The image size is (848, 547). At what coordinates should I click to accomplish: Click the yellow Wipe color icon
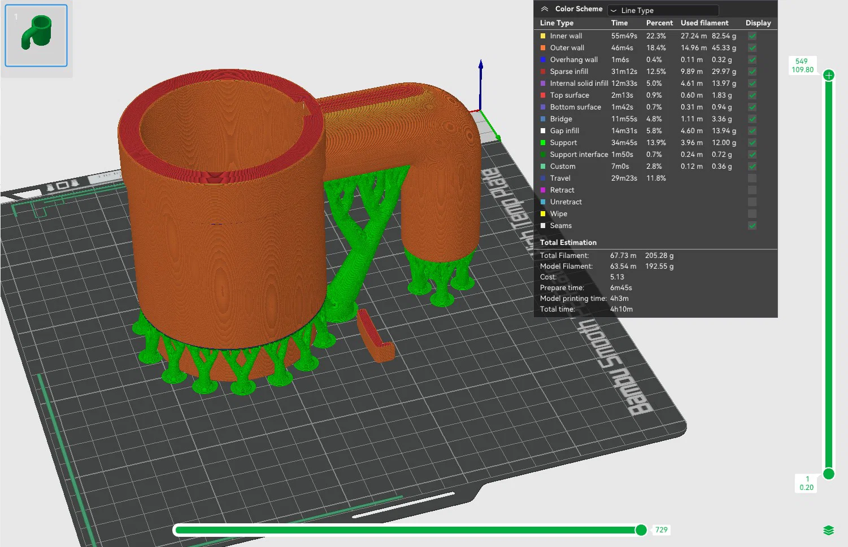(x=543, y=214)
